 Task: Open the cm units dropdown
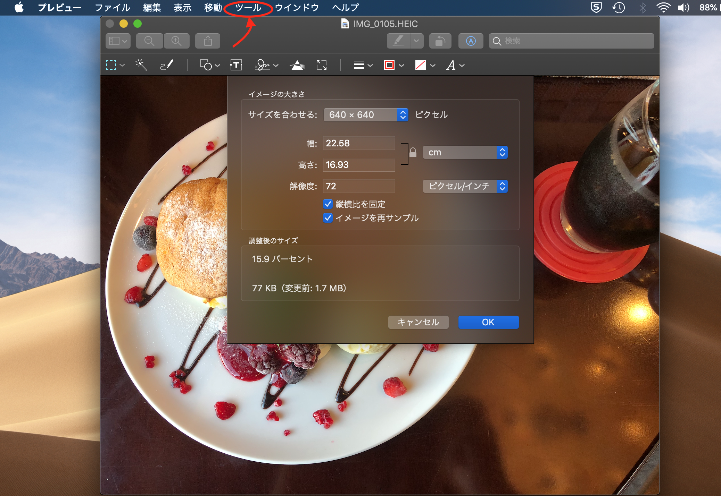click(x=465, y=152)
